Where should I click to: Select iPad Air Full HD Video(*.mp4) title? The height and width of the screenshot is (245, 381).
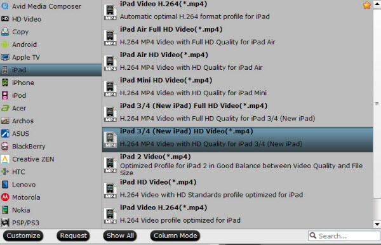[x=171, y=29]
